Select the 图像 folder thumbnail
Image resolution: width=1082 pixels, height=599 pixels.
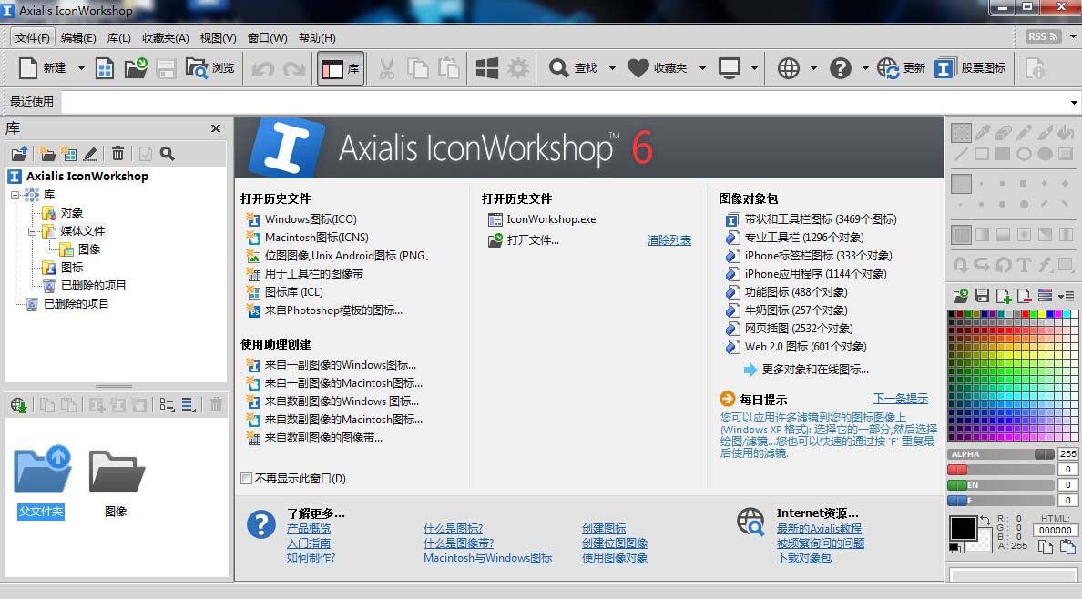117,473
